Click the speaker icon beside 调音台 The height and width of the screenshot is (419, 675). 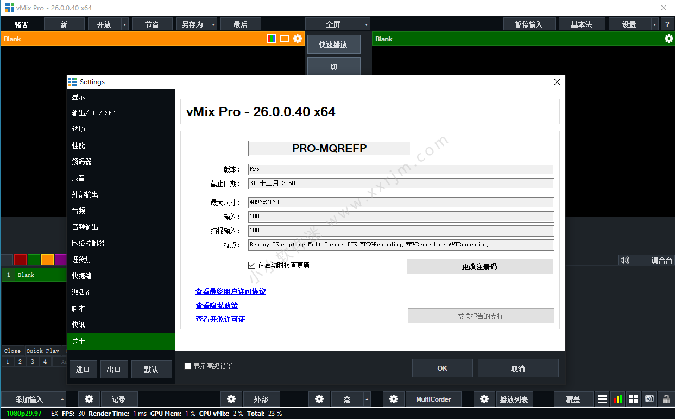(625, 261)
